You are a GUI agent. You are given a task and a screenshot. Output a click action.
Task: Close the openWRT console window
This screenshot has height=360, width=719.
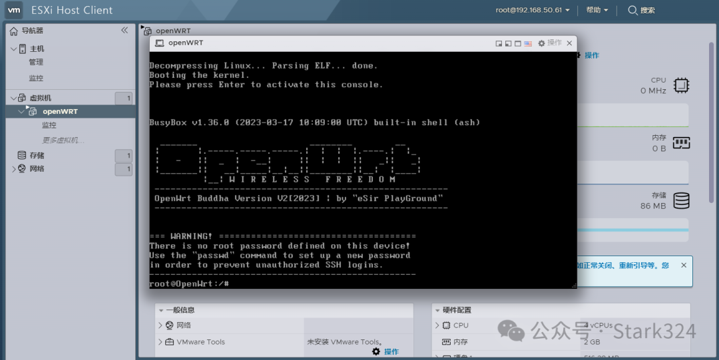point(569,43)
